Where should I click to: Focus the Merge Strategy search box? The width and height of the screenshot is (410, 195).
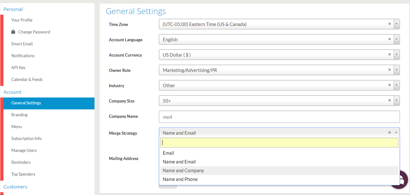click(x=279, y=142)
